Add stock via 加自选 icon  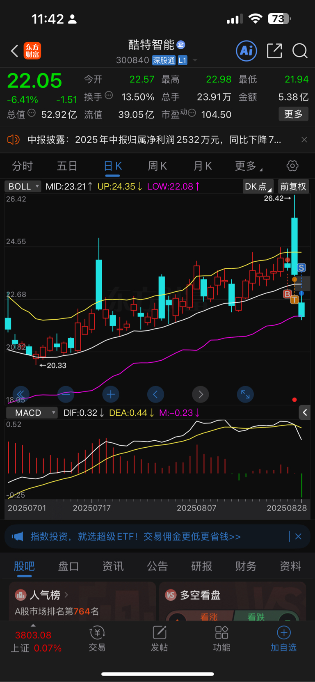click(283, 639)
